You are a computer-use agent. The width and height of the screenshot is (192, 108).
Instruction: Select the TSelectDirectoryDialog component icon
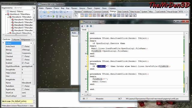pyautogui.click(x=90, y=15)
